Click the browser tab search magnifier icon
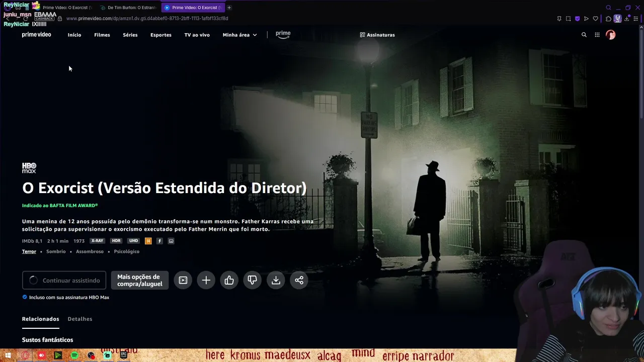 coord(608,8)
